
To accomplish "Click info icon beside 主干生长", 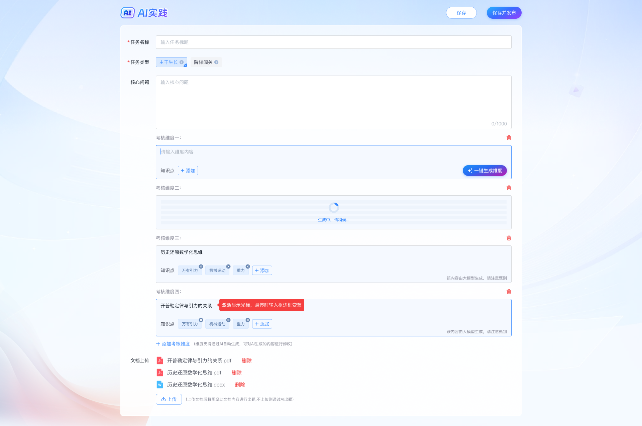I will click(182, 62).
